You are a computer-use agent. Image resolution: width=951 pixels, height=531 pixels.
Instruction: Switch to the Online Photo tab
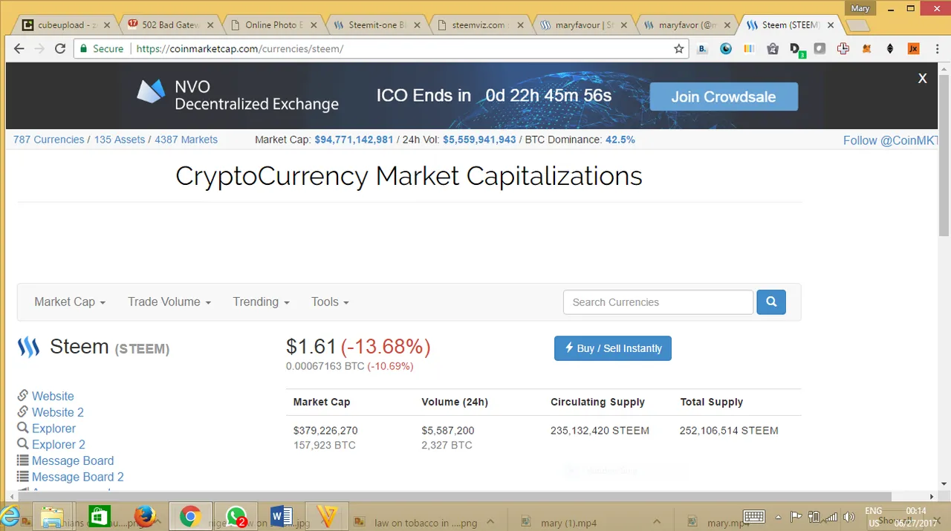point(272,25)
